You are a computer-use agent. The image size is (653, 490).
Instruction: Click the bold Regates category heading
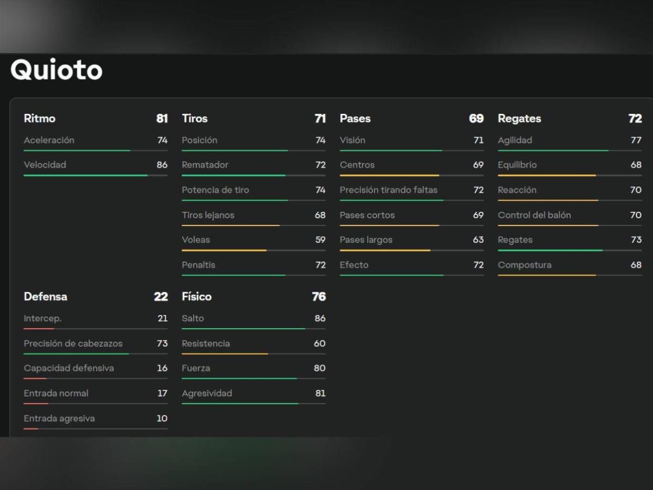click(519, 118)
